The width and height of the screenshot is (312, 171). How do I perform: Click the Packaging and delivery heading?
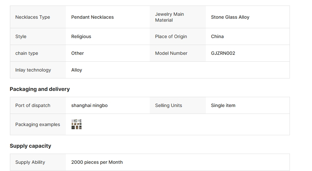pyautogui.click(x=40, y=89)
